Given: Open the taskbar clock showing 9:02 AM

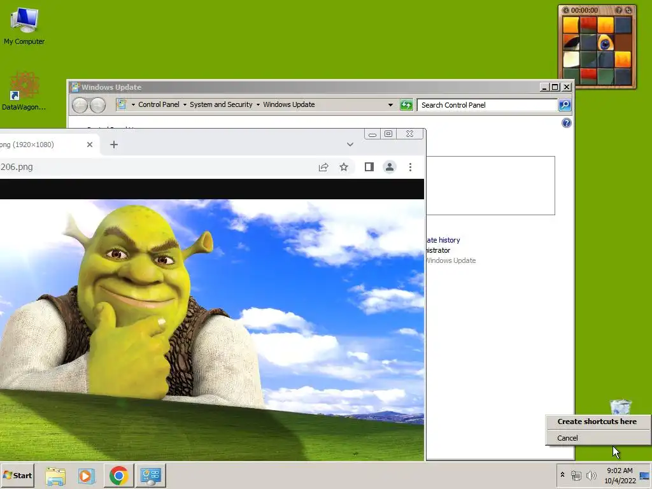Looking at the screenshot, I should pyautogui.click(x=620, y=475).
